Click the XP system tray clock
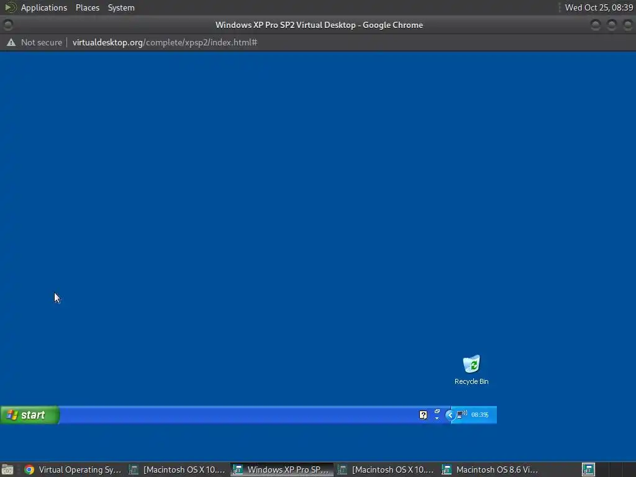Screen dimensions: 636x477 [480, 415]
